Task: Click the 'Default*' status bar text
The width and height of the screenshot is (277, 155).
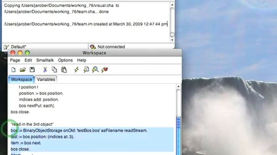Action: [19, 47]
